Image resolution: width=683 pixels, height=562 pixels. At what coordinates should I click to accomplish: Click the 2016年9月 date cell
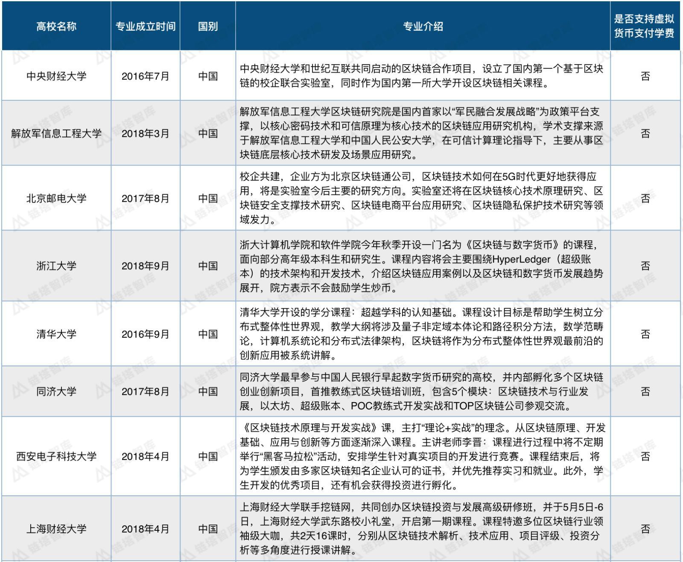coord(146,334)
